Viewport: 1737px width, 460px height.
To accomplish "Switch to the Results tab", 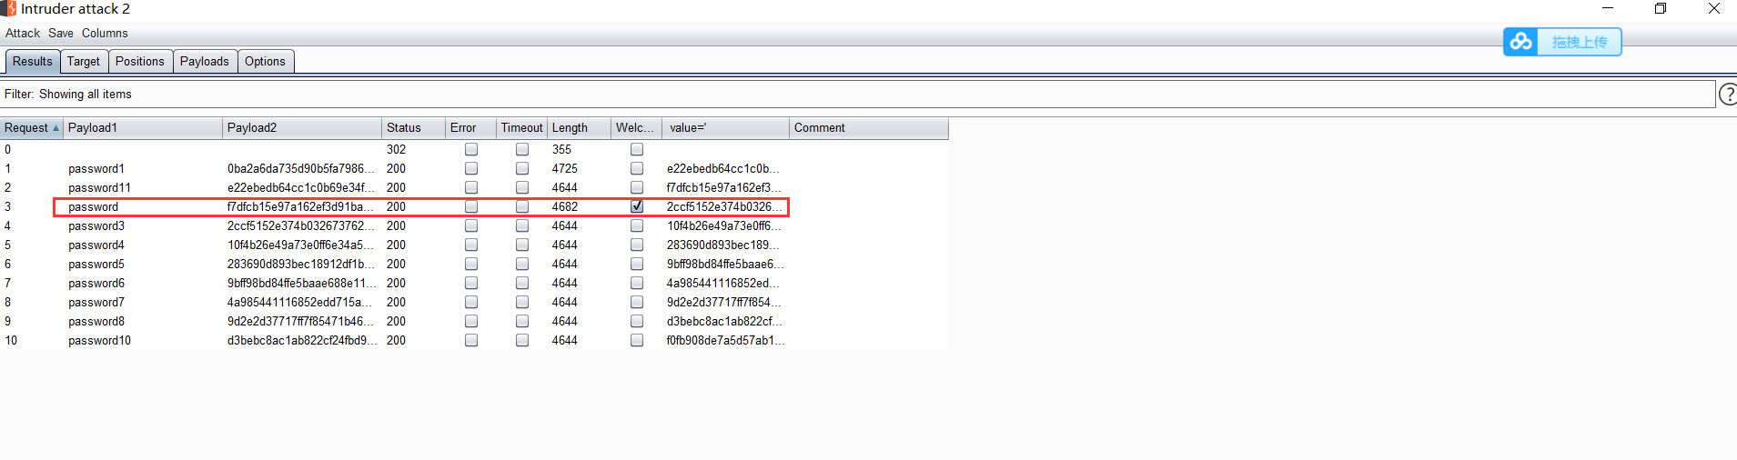I will coord(33,61).
